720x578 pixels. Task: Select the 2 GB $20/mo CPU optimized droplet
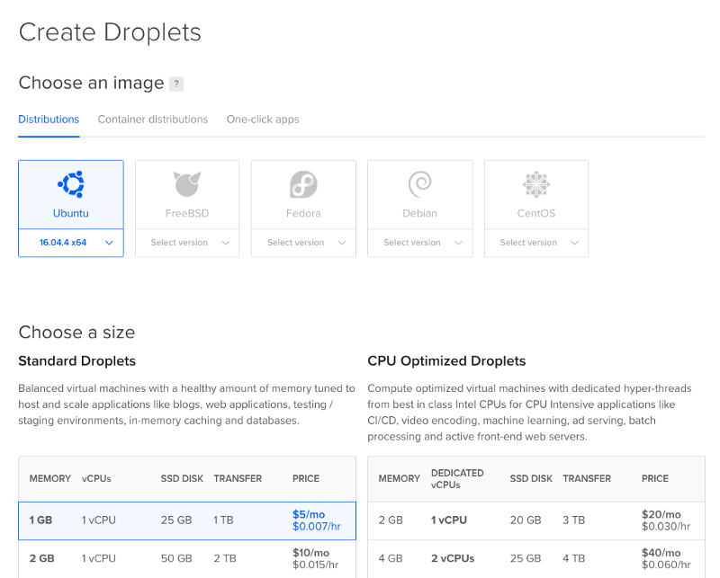536,520
